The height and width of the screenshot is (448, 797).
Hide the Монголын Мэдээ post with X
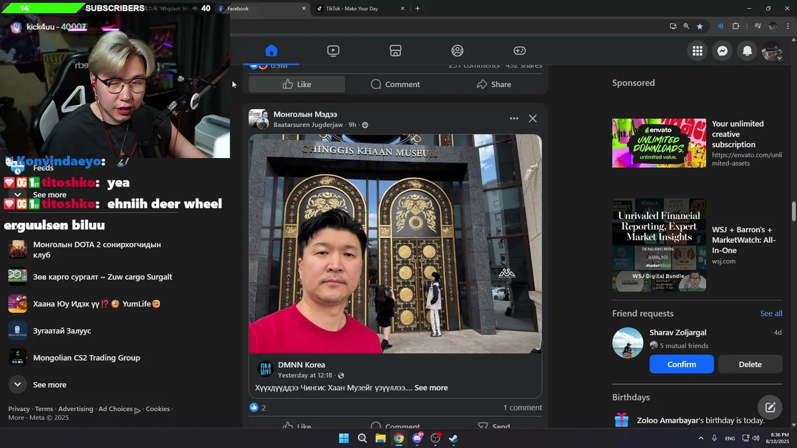(532, 118)
